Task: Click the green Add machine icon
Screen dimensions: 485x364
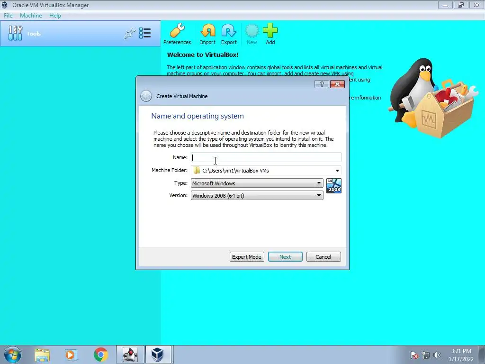Action: (270, 34)
